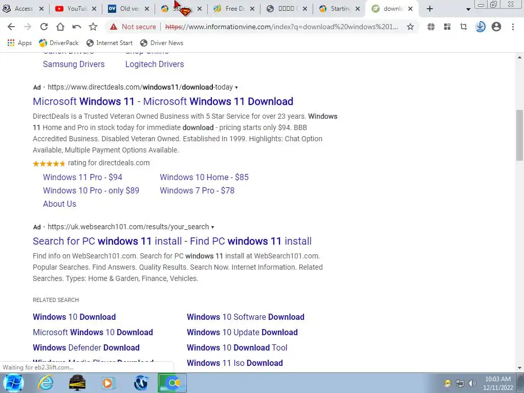Open the DriverPack bookmark
Screen dimensions: 524x393
click(58, 43)
